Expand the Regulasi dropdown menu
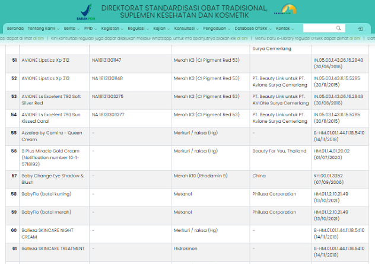The width and height of the screenshot is (375, 264). tap(138, 28)
